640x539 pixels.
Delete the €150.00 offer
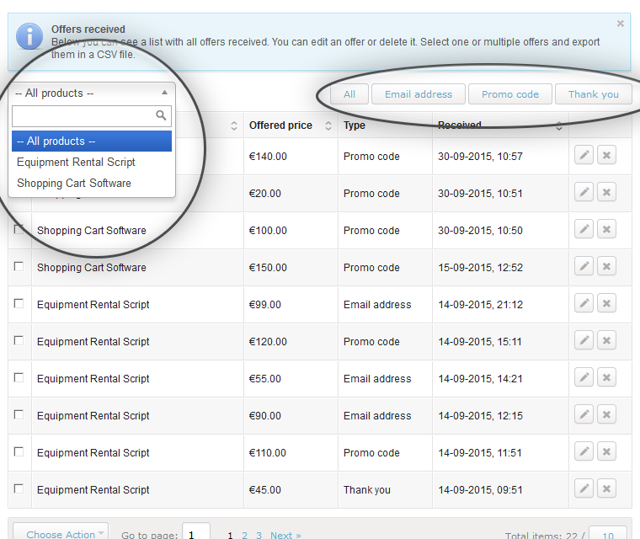[x=606, y=267]
